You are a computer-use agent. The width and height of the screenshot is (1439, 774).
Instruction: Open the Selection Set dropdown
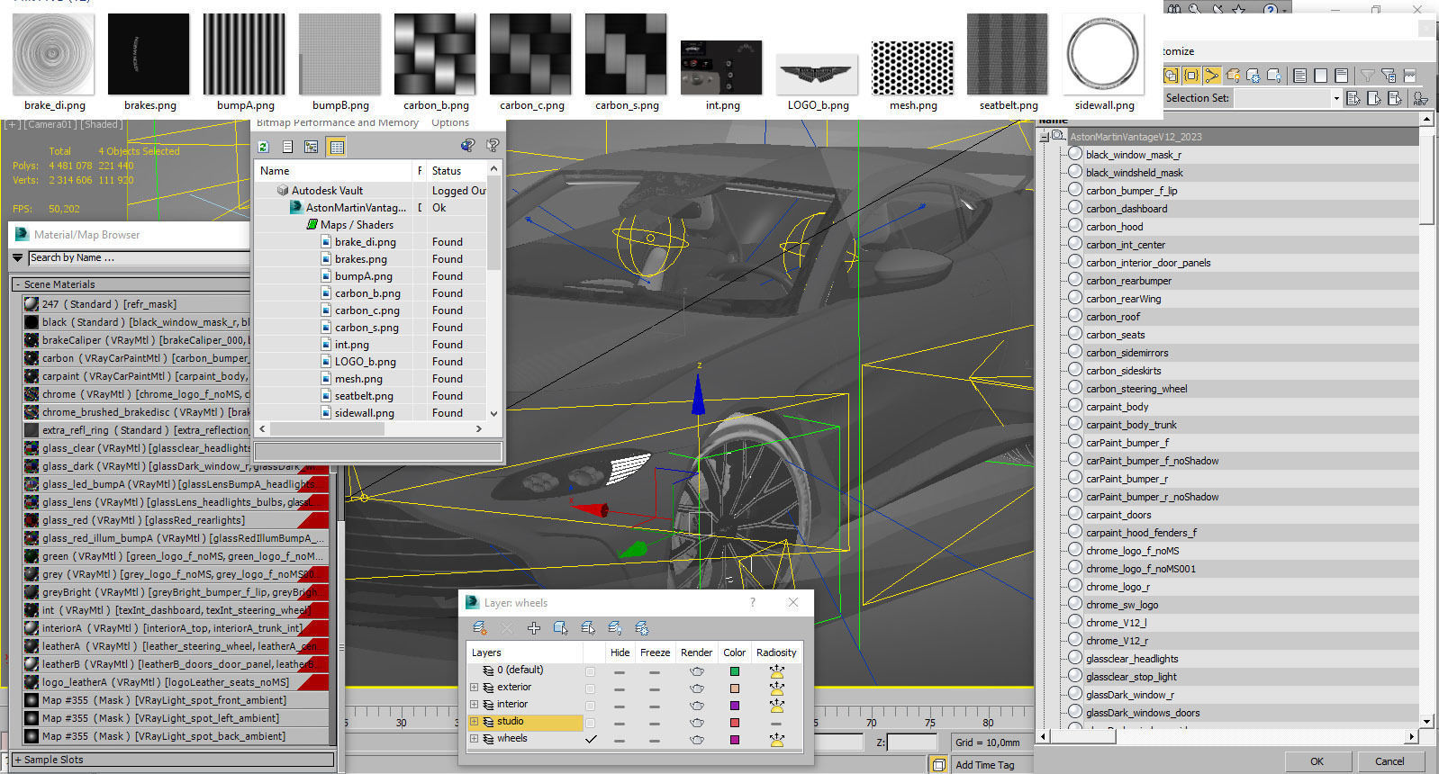[x=1335, y=98]
